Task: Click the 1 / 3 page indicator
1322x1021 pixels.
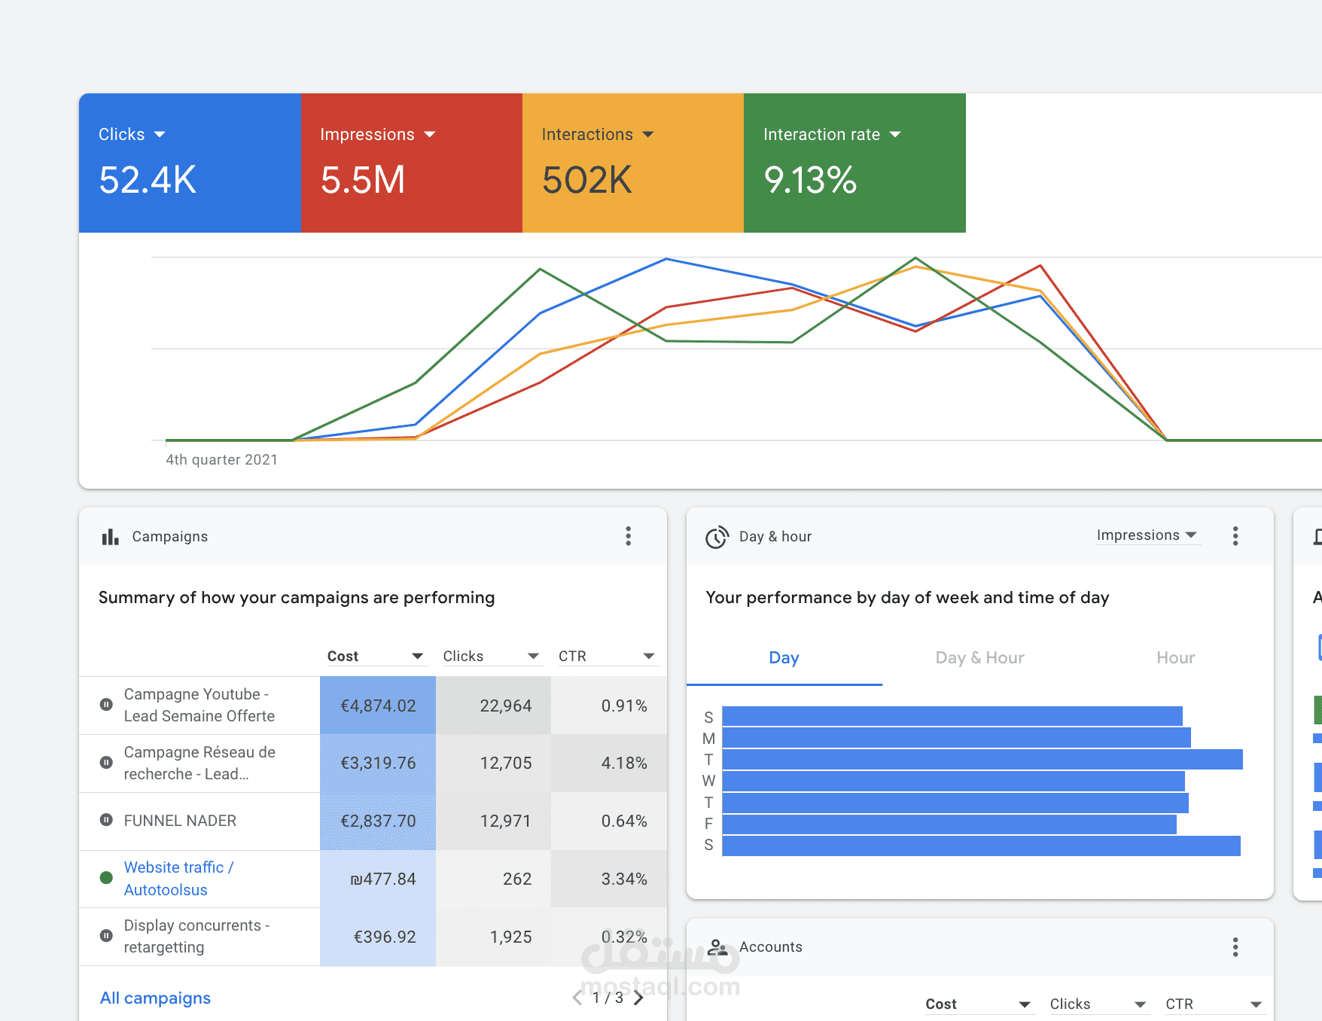Action: pyautogui.click(x=608, y=998)
